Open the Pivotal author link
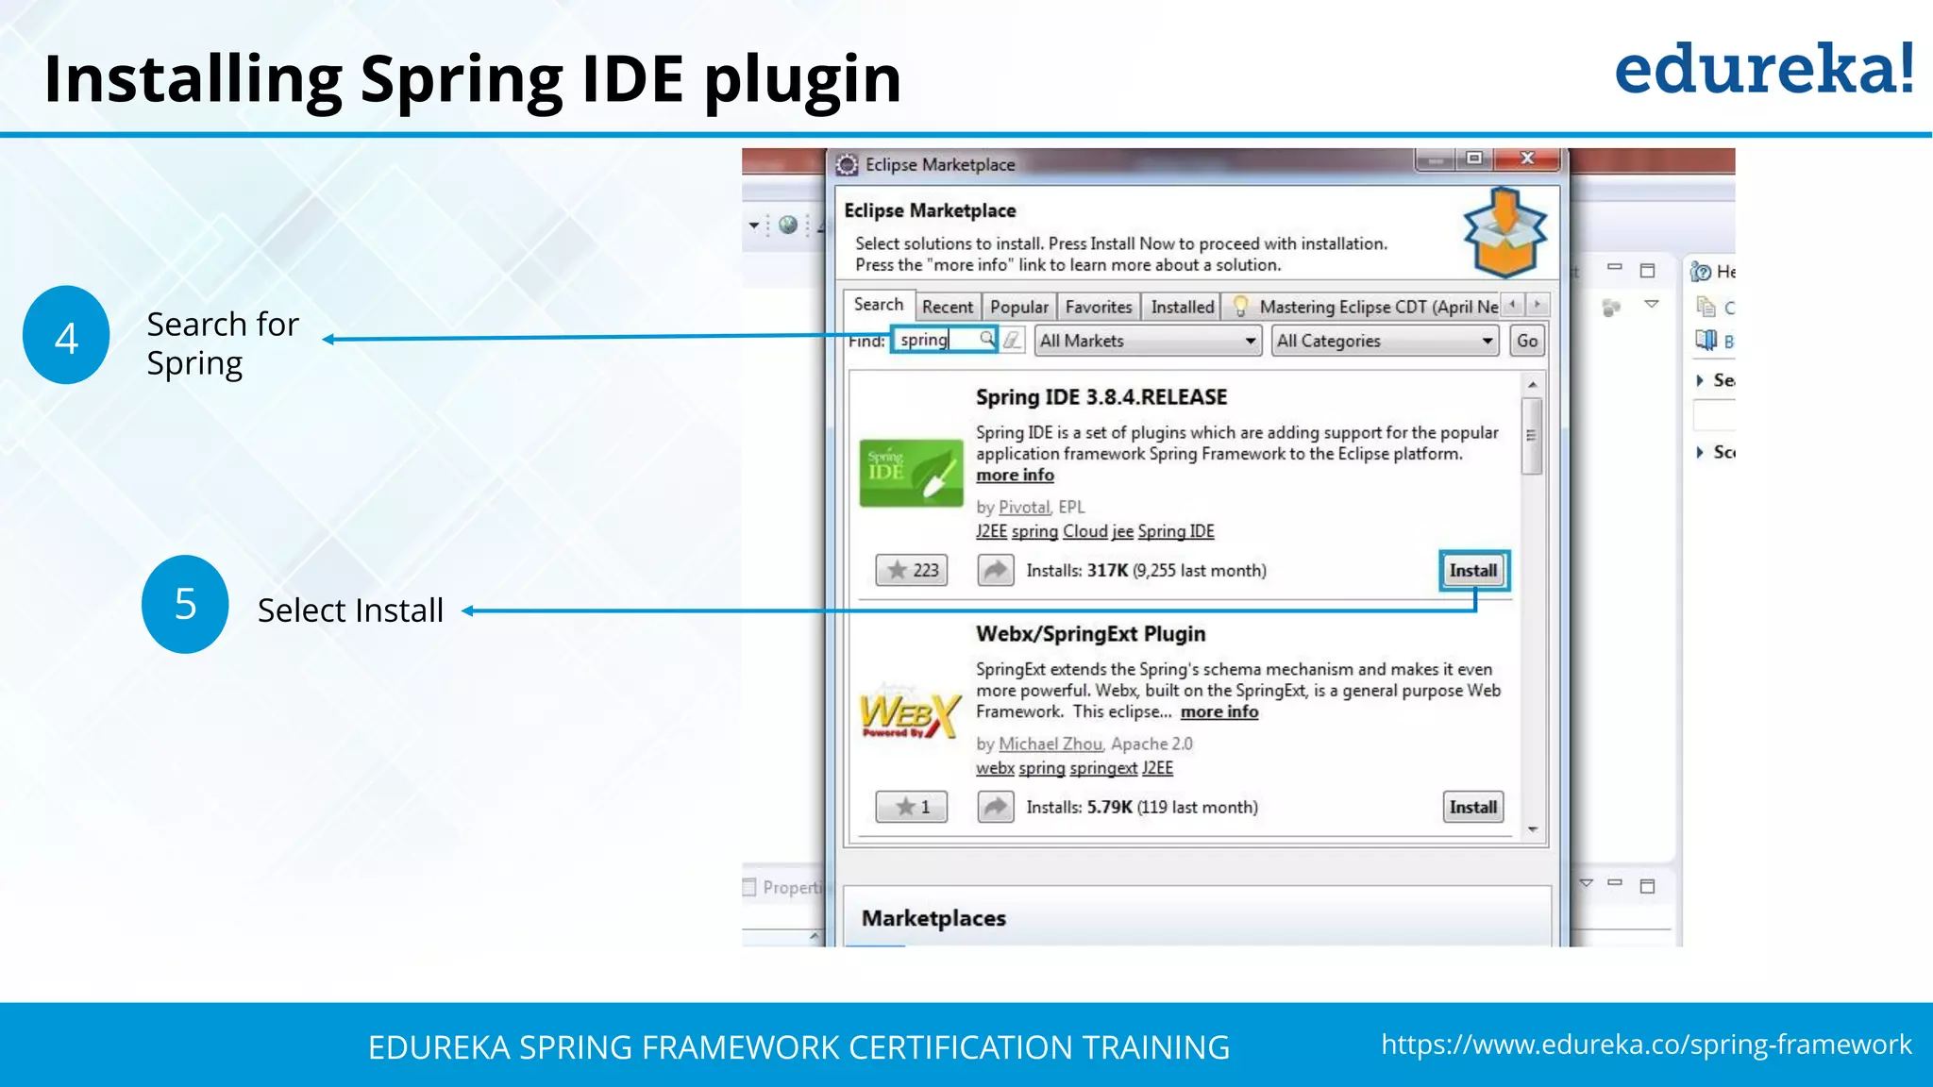The image size is (1933, 1087). pos(1024,507)
